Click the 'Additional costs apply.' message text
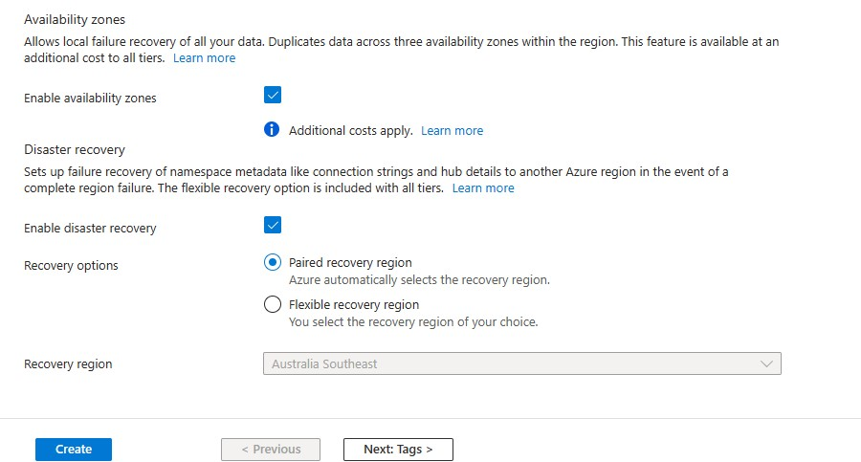861x462 pixels. (x=351, y=131)
